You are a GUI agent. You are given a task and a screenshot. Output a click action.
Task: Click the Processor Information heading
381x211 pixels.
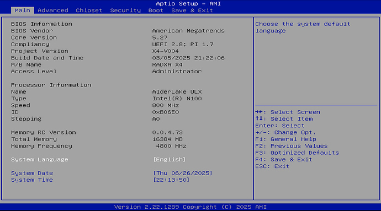pyautogui.click(x=51, y=85)
